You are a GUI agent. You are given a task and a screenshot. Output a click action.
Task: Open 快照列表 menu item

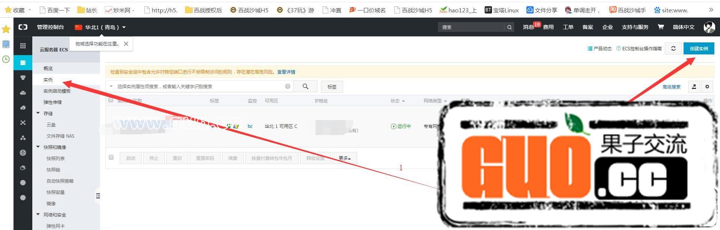56,158
